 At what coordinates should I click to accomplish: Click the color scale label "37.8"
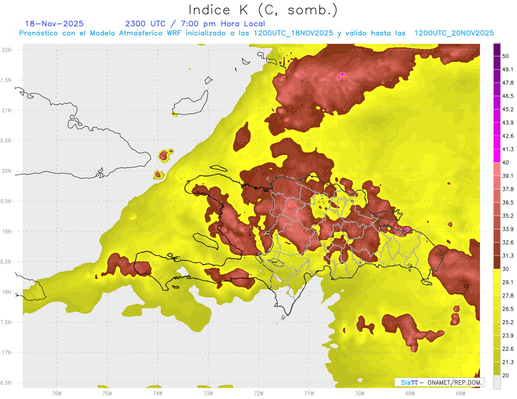click(508, 189)
